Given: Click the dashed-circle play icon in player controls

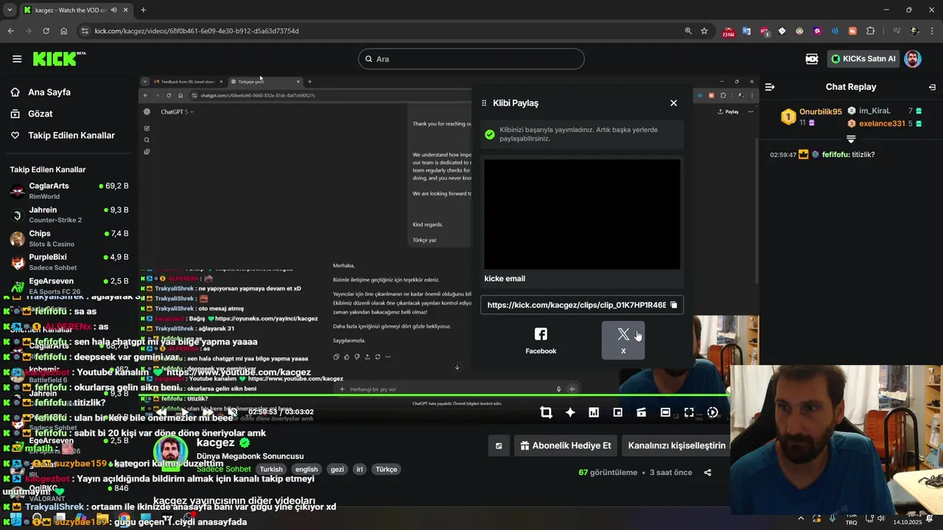Looking at the screenshot, I should pyautogui.click(x=712, y=412).
